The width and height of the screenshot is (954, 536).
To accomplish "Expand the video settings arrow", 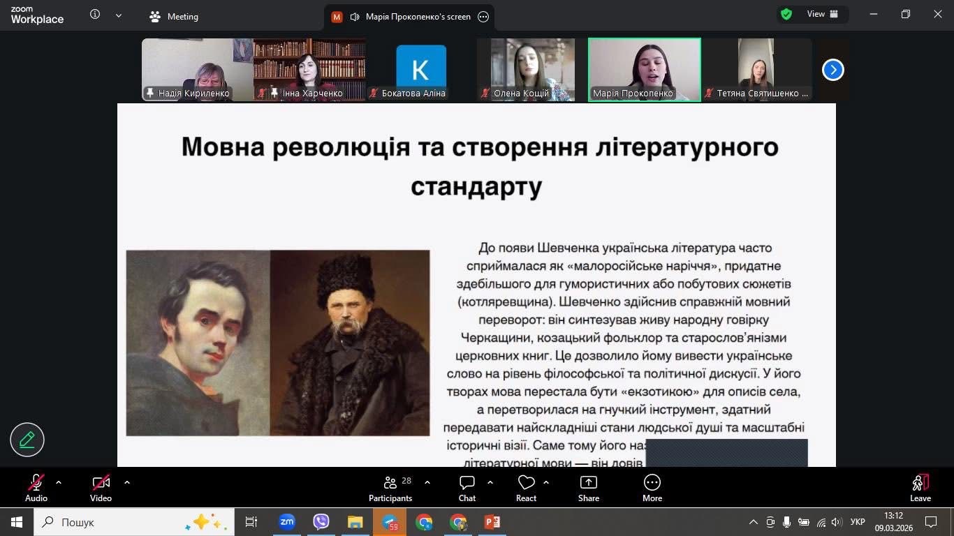I will 127,482.
